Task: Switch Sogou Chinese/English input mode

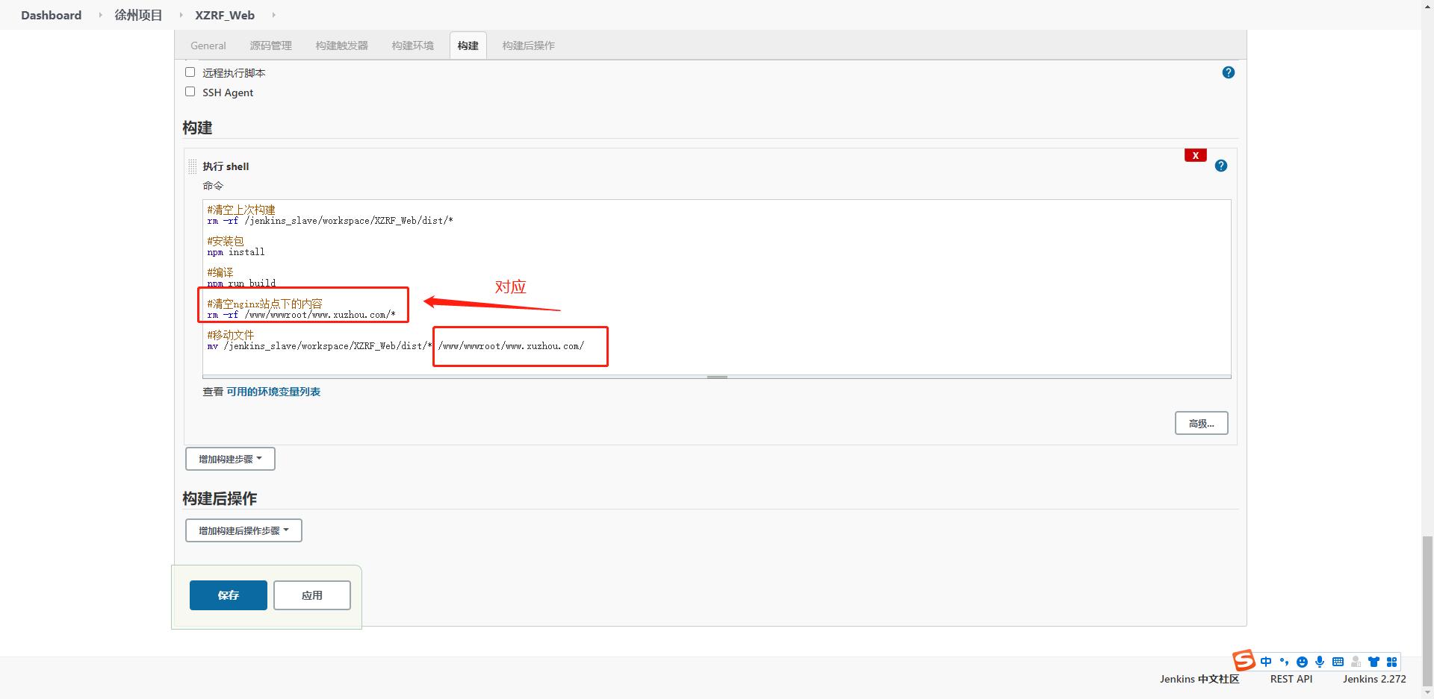Action: point(1266,662)
